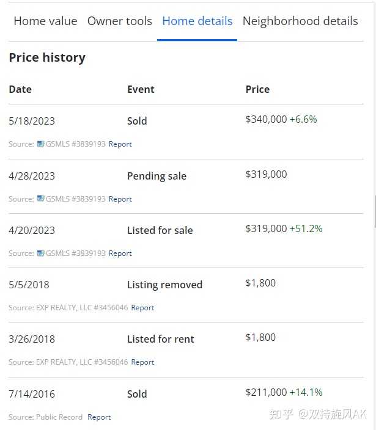Report the 4/28/2023 Pending sale entry

pos(120,199)
